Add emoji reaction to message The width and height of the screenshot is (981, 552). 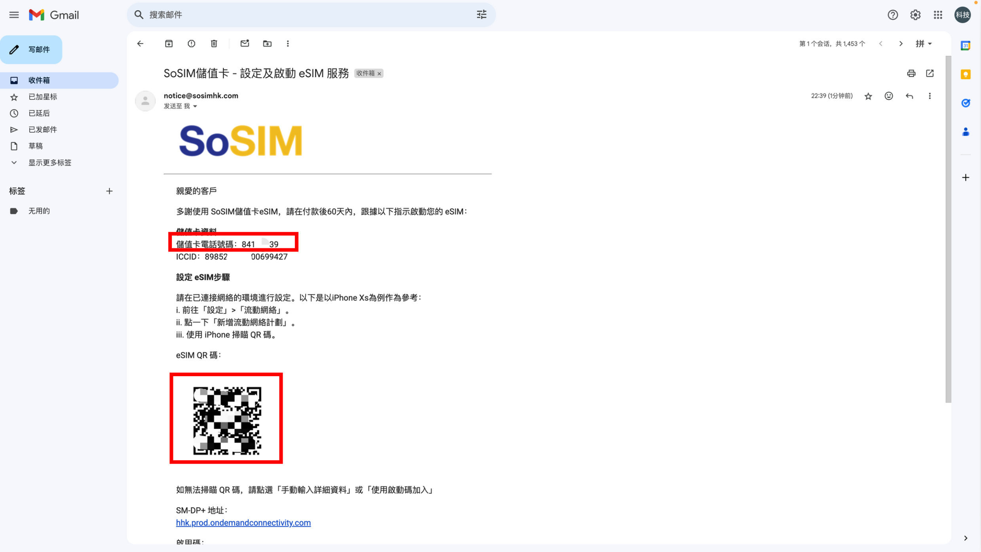coord(888,96)
